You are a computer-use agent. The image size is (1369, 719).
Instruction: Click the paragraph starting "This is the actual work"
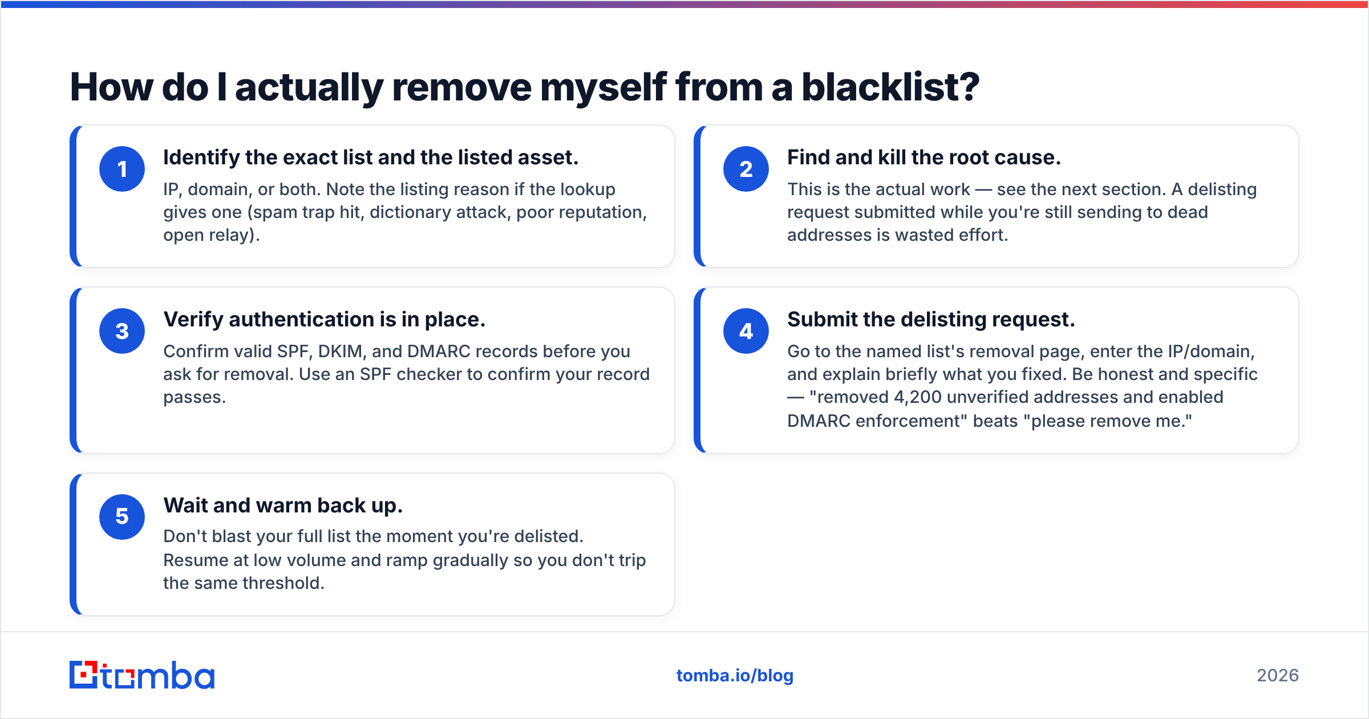[1022, 212]
